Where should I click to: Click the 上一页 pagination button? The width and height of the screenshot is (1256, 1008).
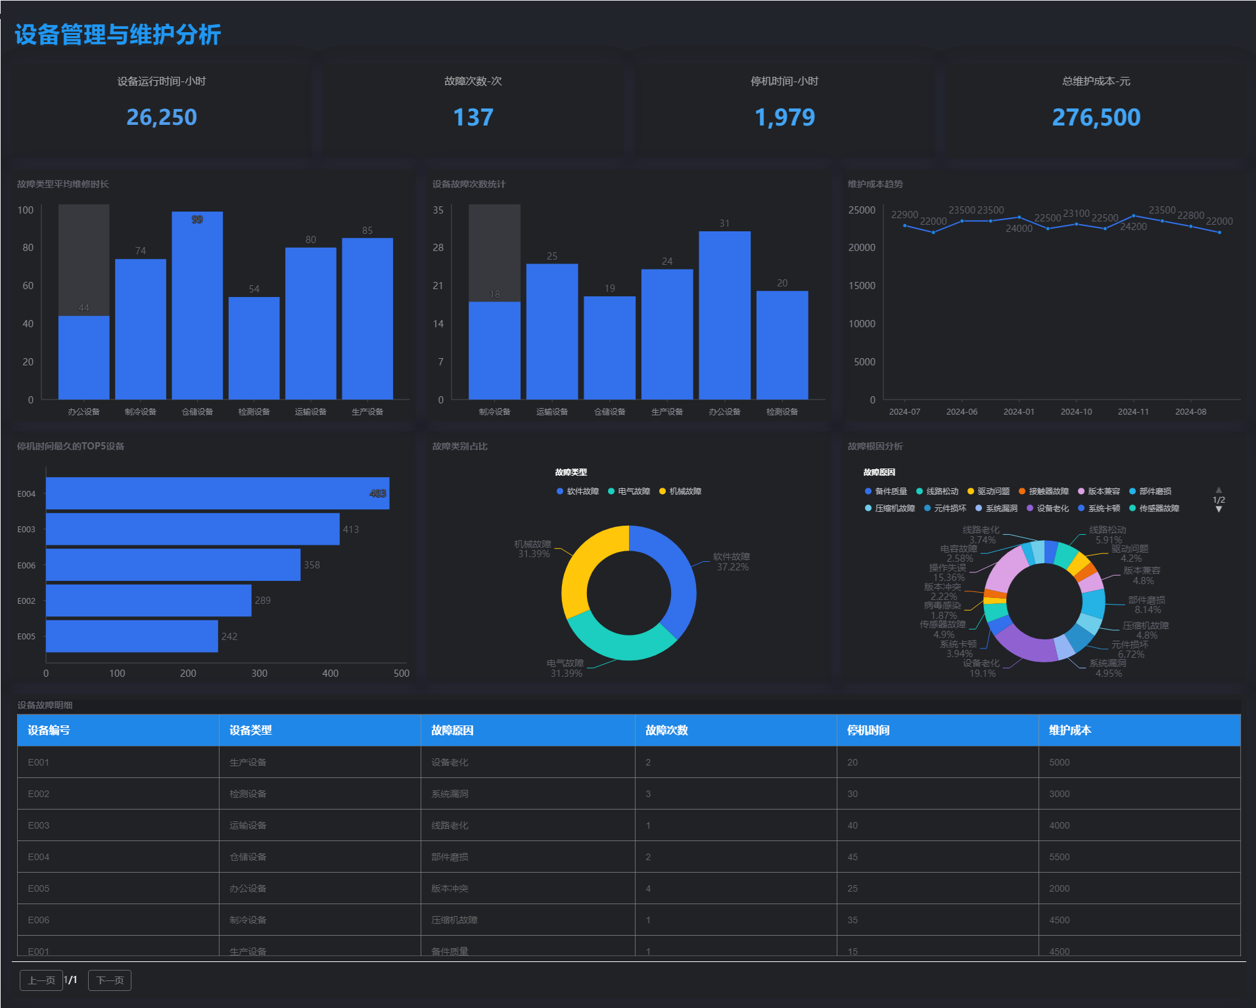coord(41,980)
